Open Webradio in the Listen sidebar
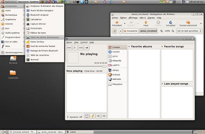 (117, 79)
